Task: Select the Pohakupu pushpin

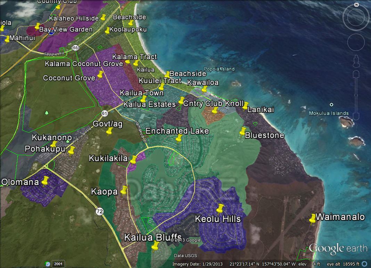Action: [71, 151]
